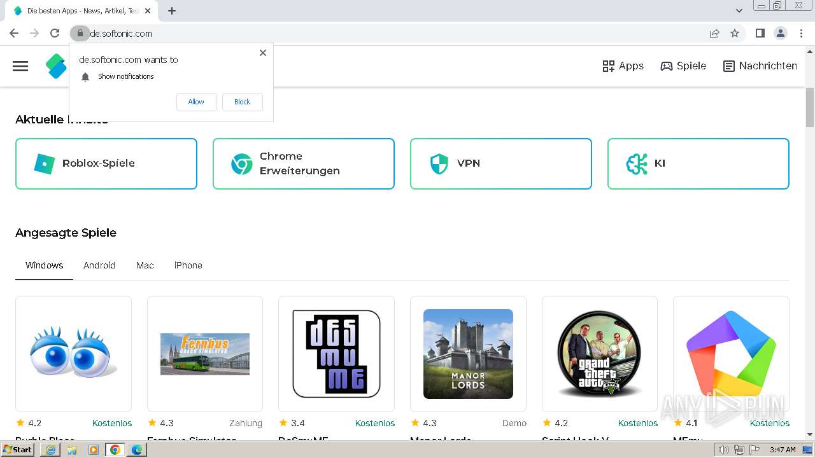Image resolution: width=815 pixels, height=458 pixels.
Task: Open the Chrome profile avatar
Action: pos(780,33)
